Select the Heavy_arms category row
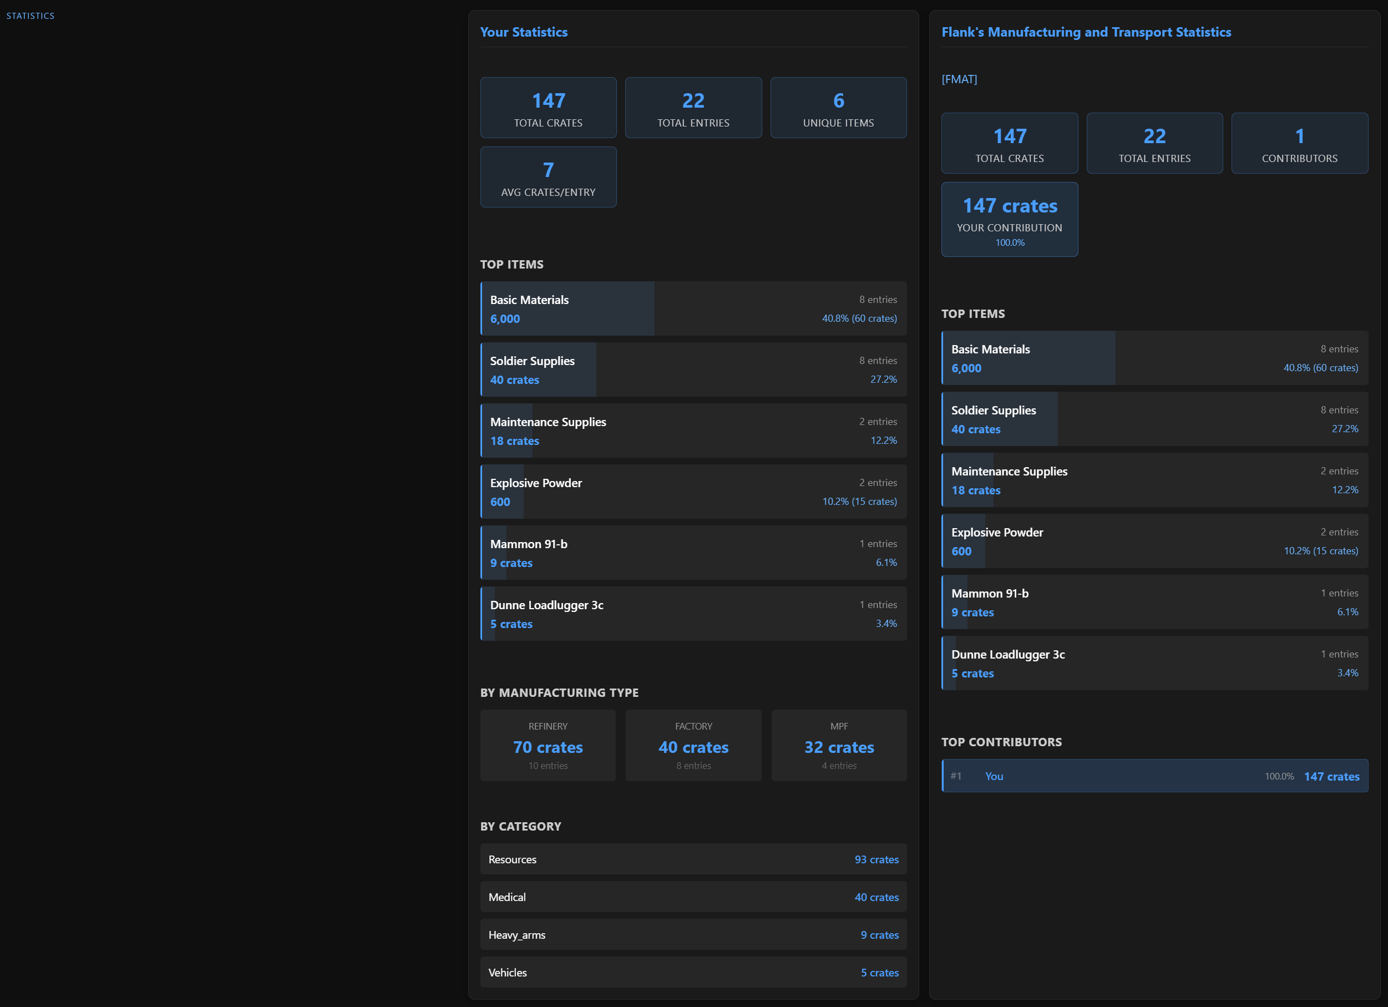 tap(693, 934)
